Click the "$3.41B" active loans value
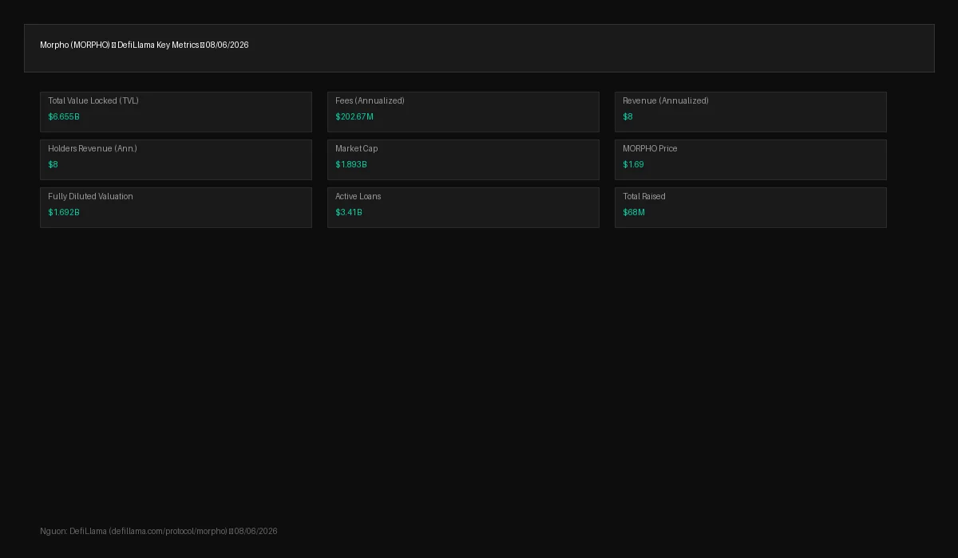 point(349,213)
